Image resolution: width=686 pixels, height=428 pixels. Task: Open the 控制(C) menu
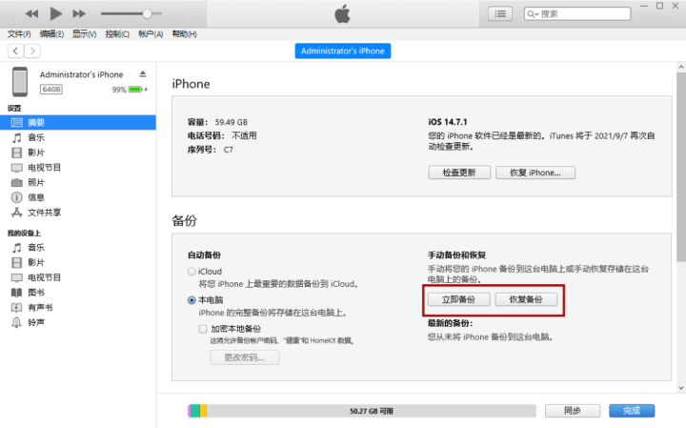click(x=117, y=34)
